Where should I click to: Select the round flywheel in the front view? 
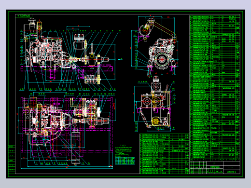(161, 60)
